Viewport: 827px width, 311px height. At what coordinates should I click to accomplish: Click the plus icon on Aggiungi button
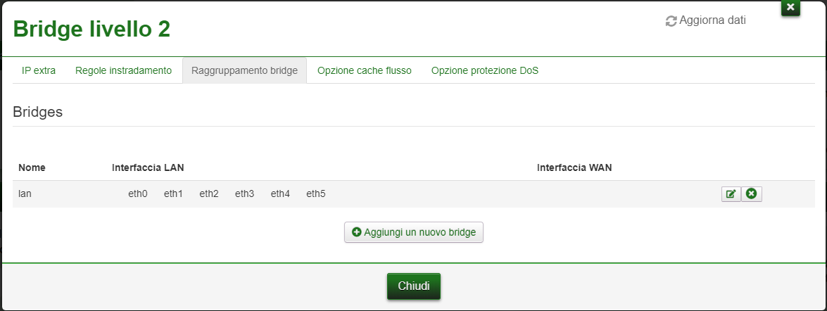tap(357, 232)
